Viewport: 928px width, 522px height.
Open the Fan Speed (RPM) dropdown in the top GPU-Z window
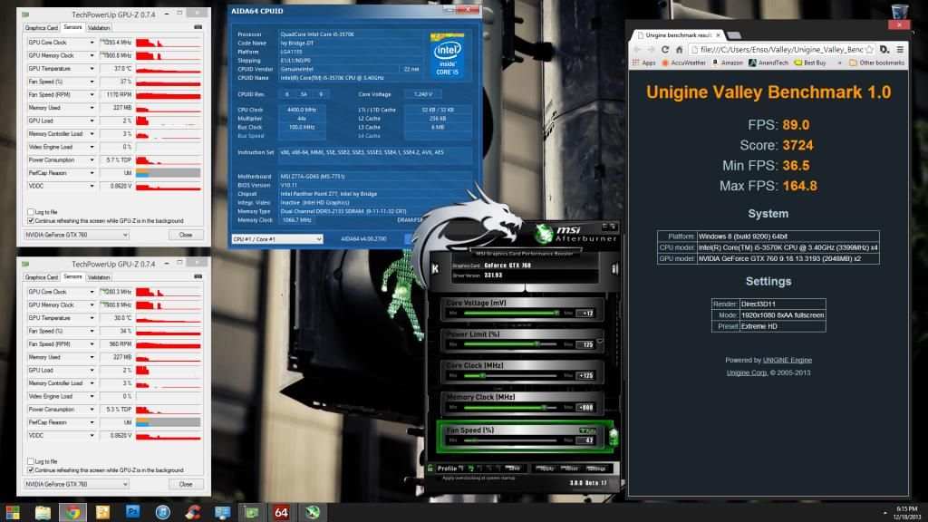[92, 94]
